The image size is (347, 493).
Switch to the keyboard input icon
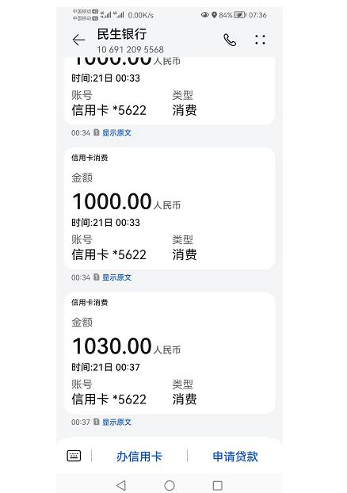point(74,456)
